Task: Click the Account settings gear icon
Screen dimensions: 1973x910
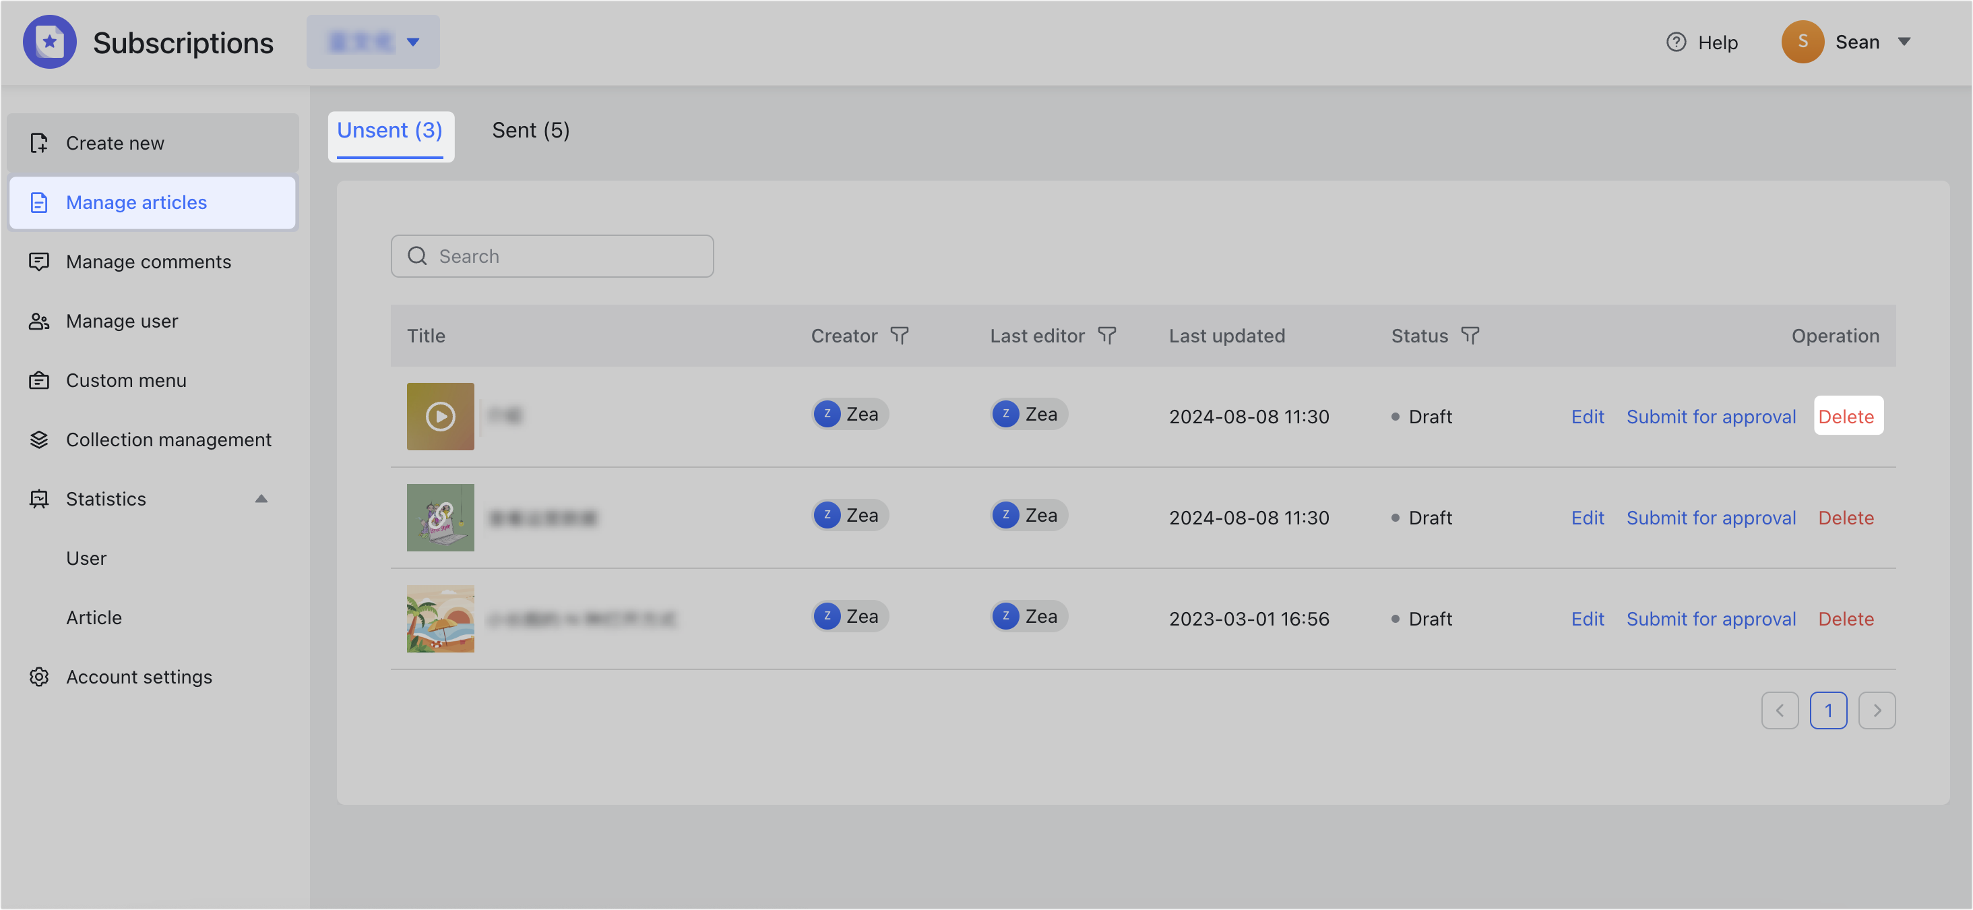Action: (x=39, y=677)
